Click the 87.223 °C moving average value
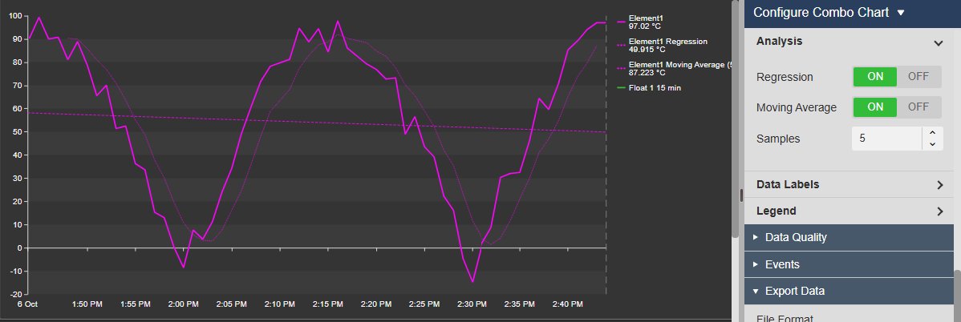Viewport: 961px width, 322px height. (648, 72)
